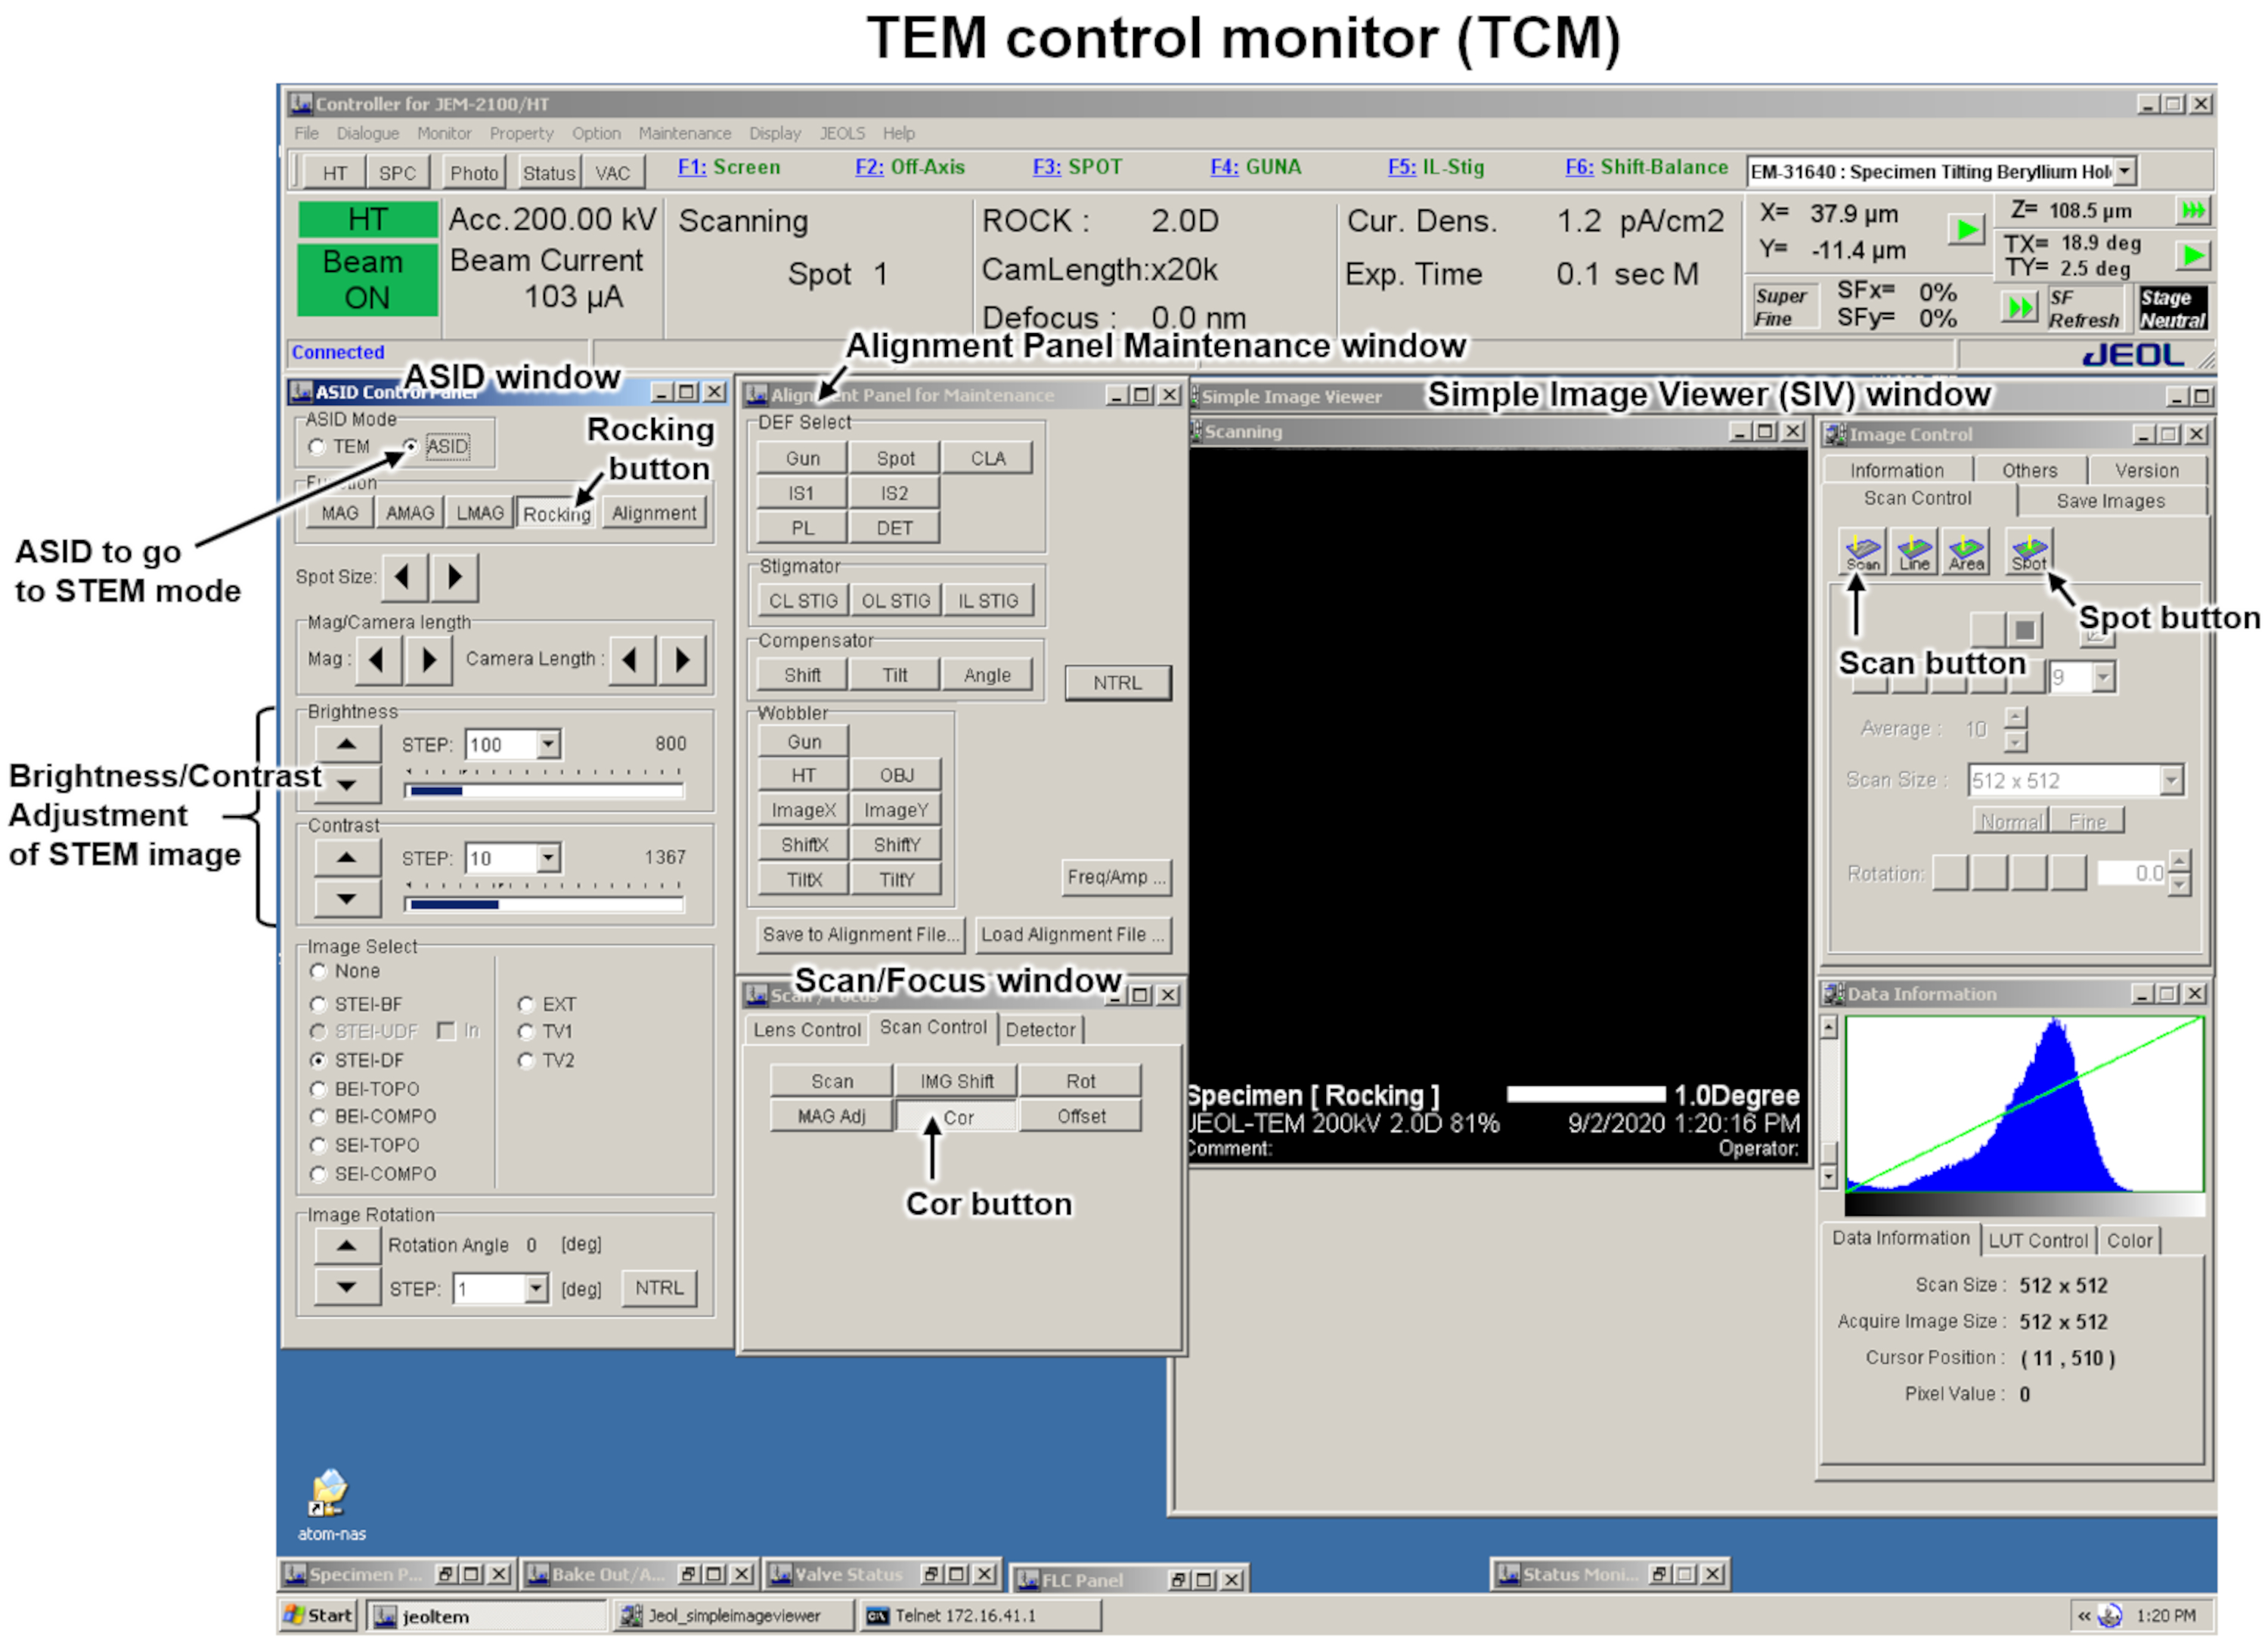Screen dimensions: 2268x1651
Task: Click the green arrow beside X/Y position
Action: click(1966, 230)
